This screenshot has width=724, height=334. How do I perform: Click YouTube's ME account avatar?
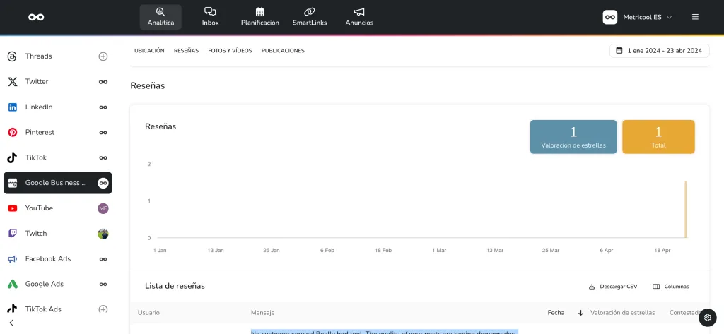[x=103, y=208]
